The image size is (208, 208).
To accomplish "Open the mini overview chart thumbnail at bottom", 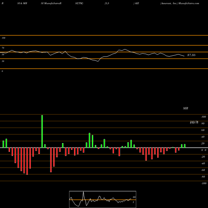I will [x=103, y=199].
